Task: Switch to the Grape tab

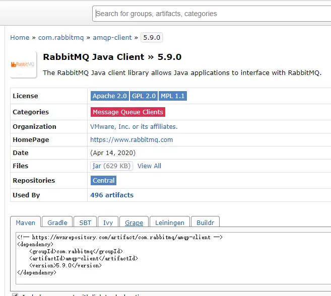Action: click(x=134, y=222)
